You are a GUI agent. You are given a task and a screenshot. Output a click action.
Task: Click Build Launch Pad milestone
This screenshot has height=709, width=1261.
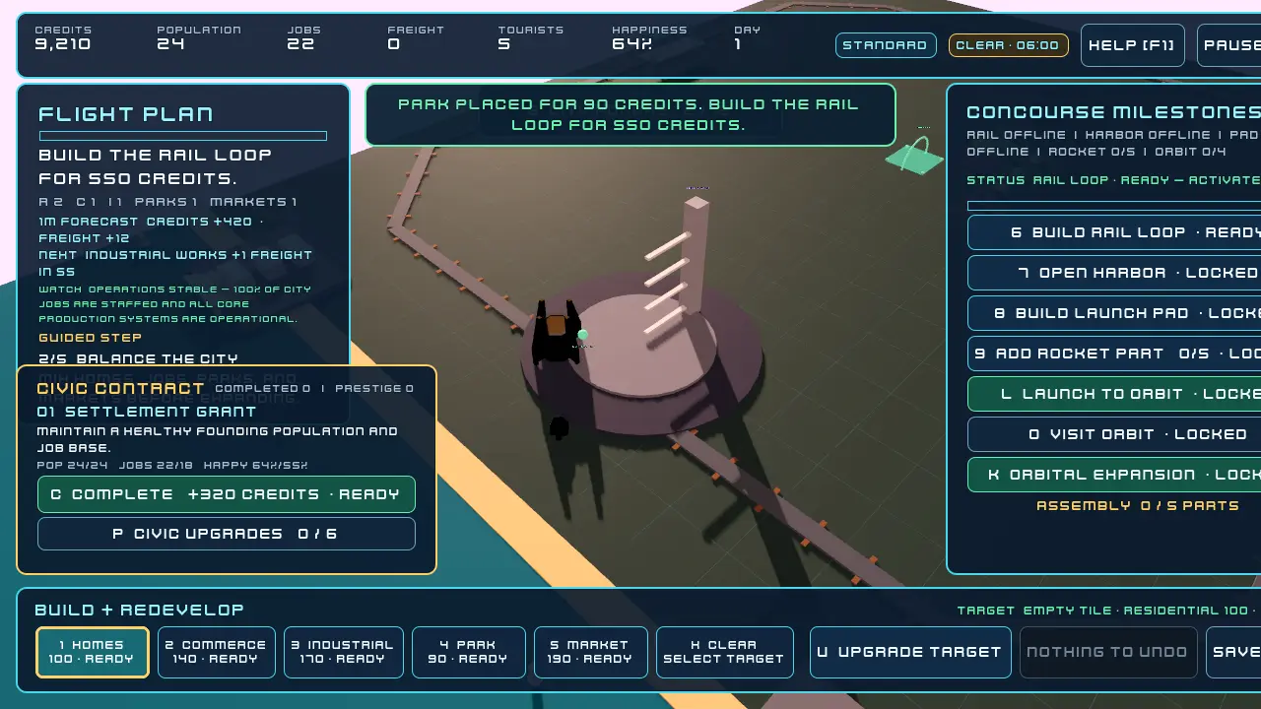point(1114,313)
